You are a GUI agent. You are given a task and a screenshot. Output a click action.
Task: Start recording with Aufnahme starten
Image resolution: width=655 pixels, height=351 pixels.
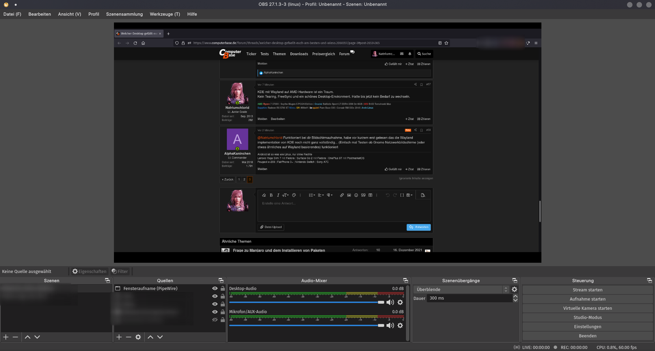pyautogui.click(x=587, y=299)
